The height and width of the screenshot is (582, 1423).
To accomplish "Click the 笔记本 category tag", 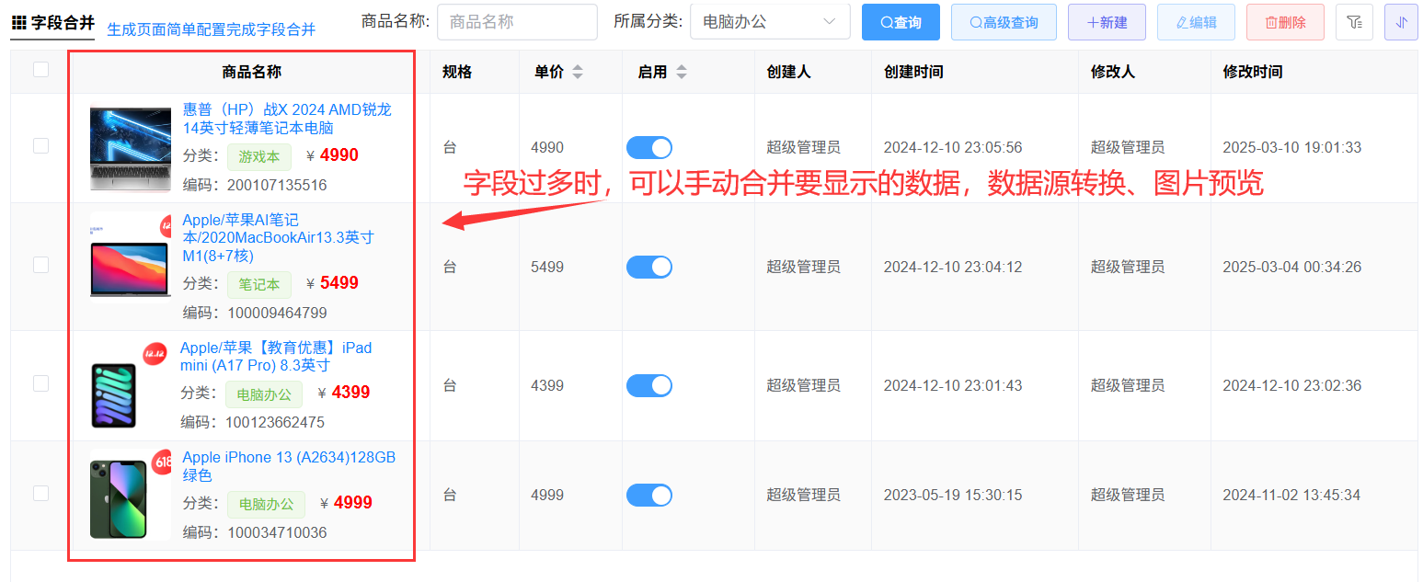I will [x=259, y=285].
